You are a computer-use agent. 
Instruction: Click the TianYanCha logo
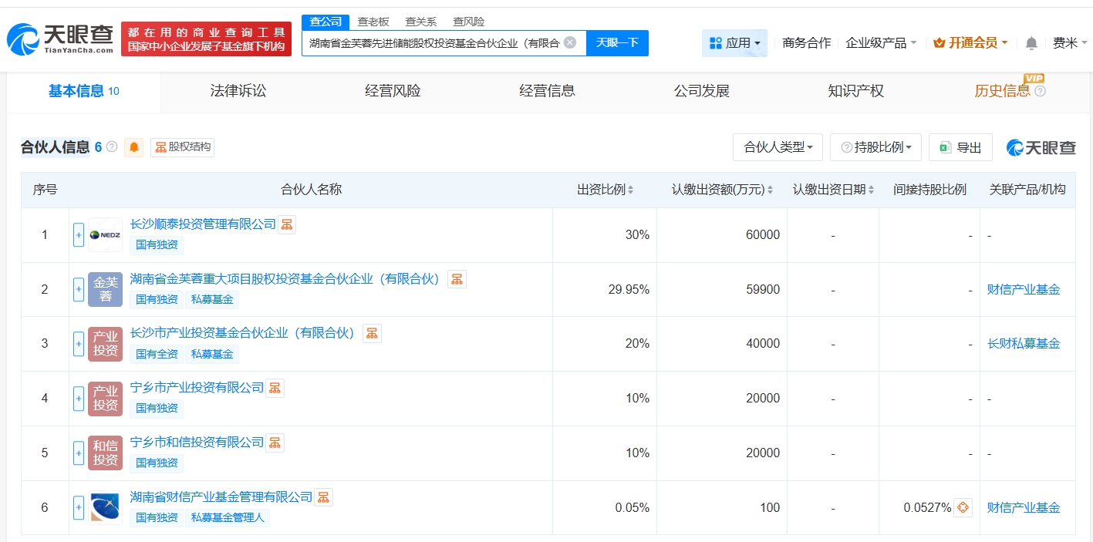pyautogui.click(x=60, y=39)
